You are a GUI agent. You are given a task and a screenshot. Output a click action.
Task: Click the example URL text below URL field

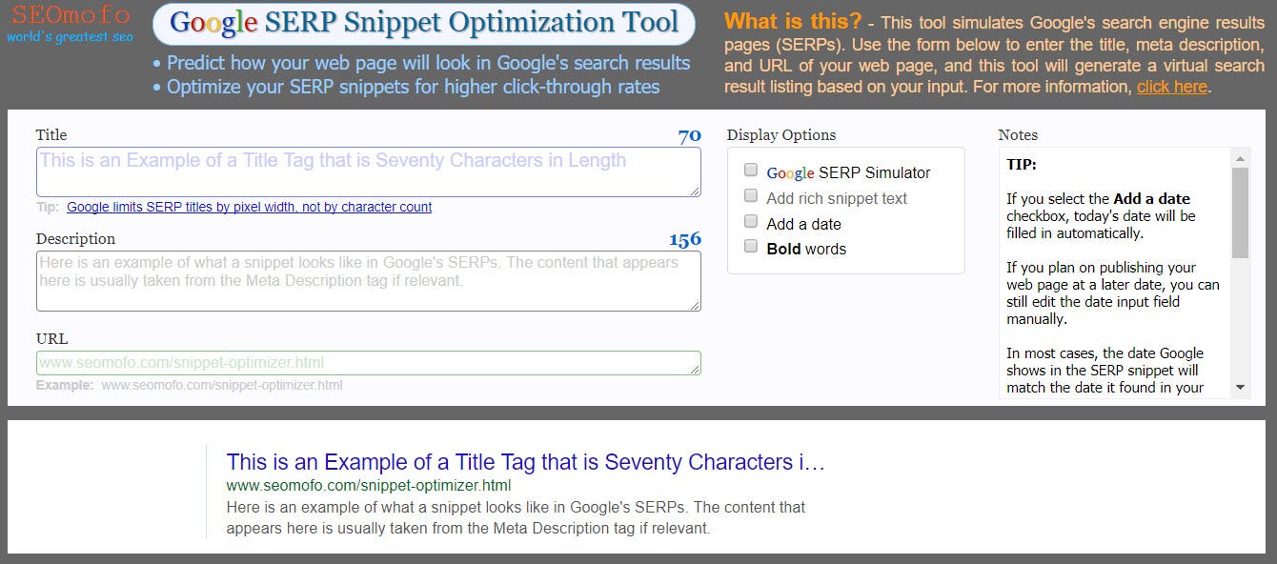click(x=221, y=386)
